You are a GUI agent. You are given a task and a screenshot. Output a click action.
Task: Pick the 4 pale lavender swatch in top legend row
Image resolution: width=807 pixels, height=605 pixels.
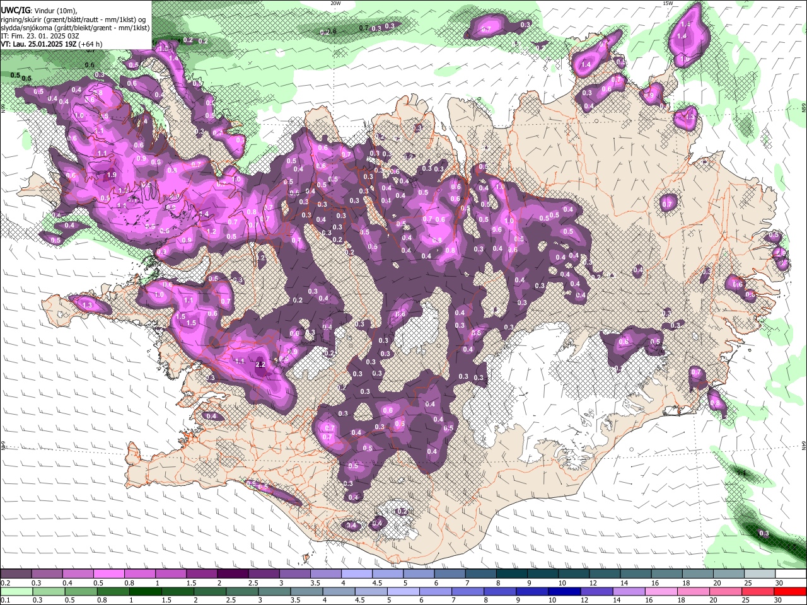point(357,573)
